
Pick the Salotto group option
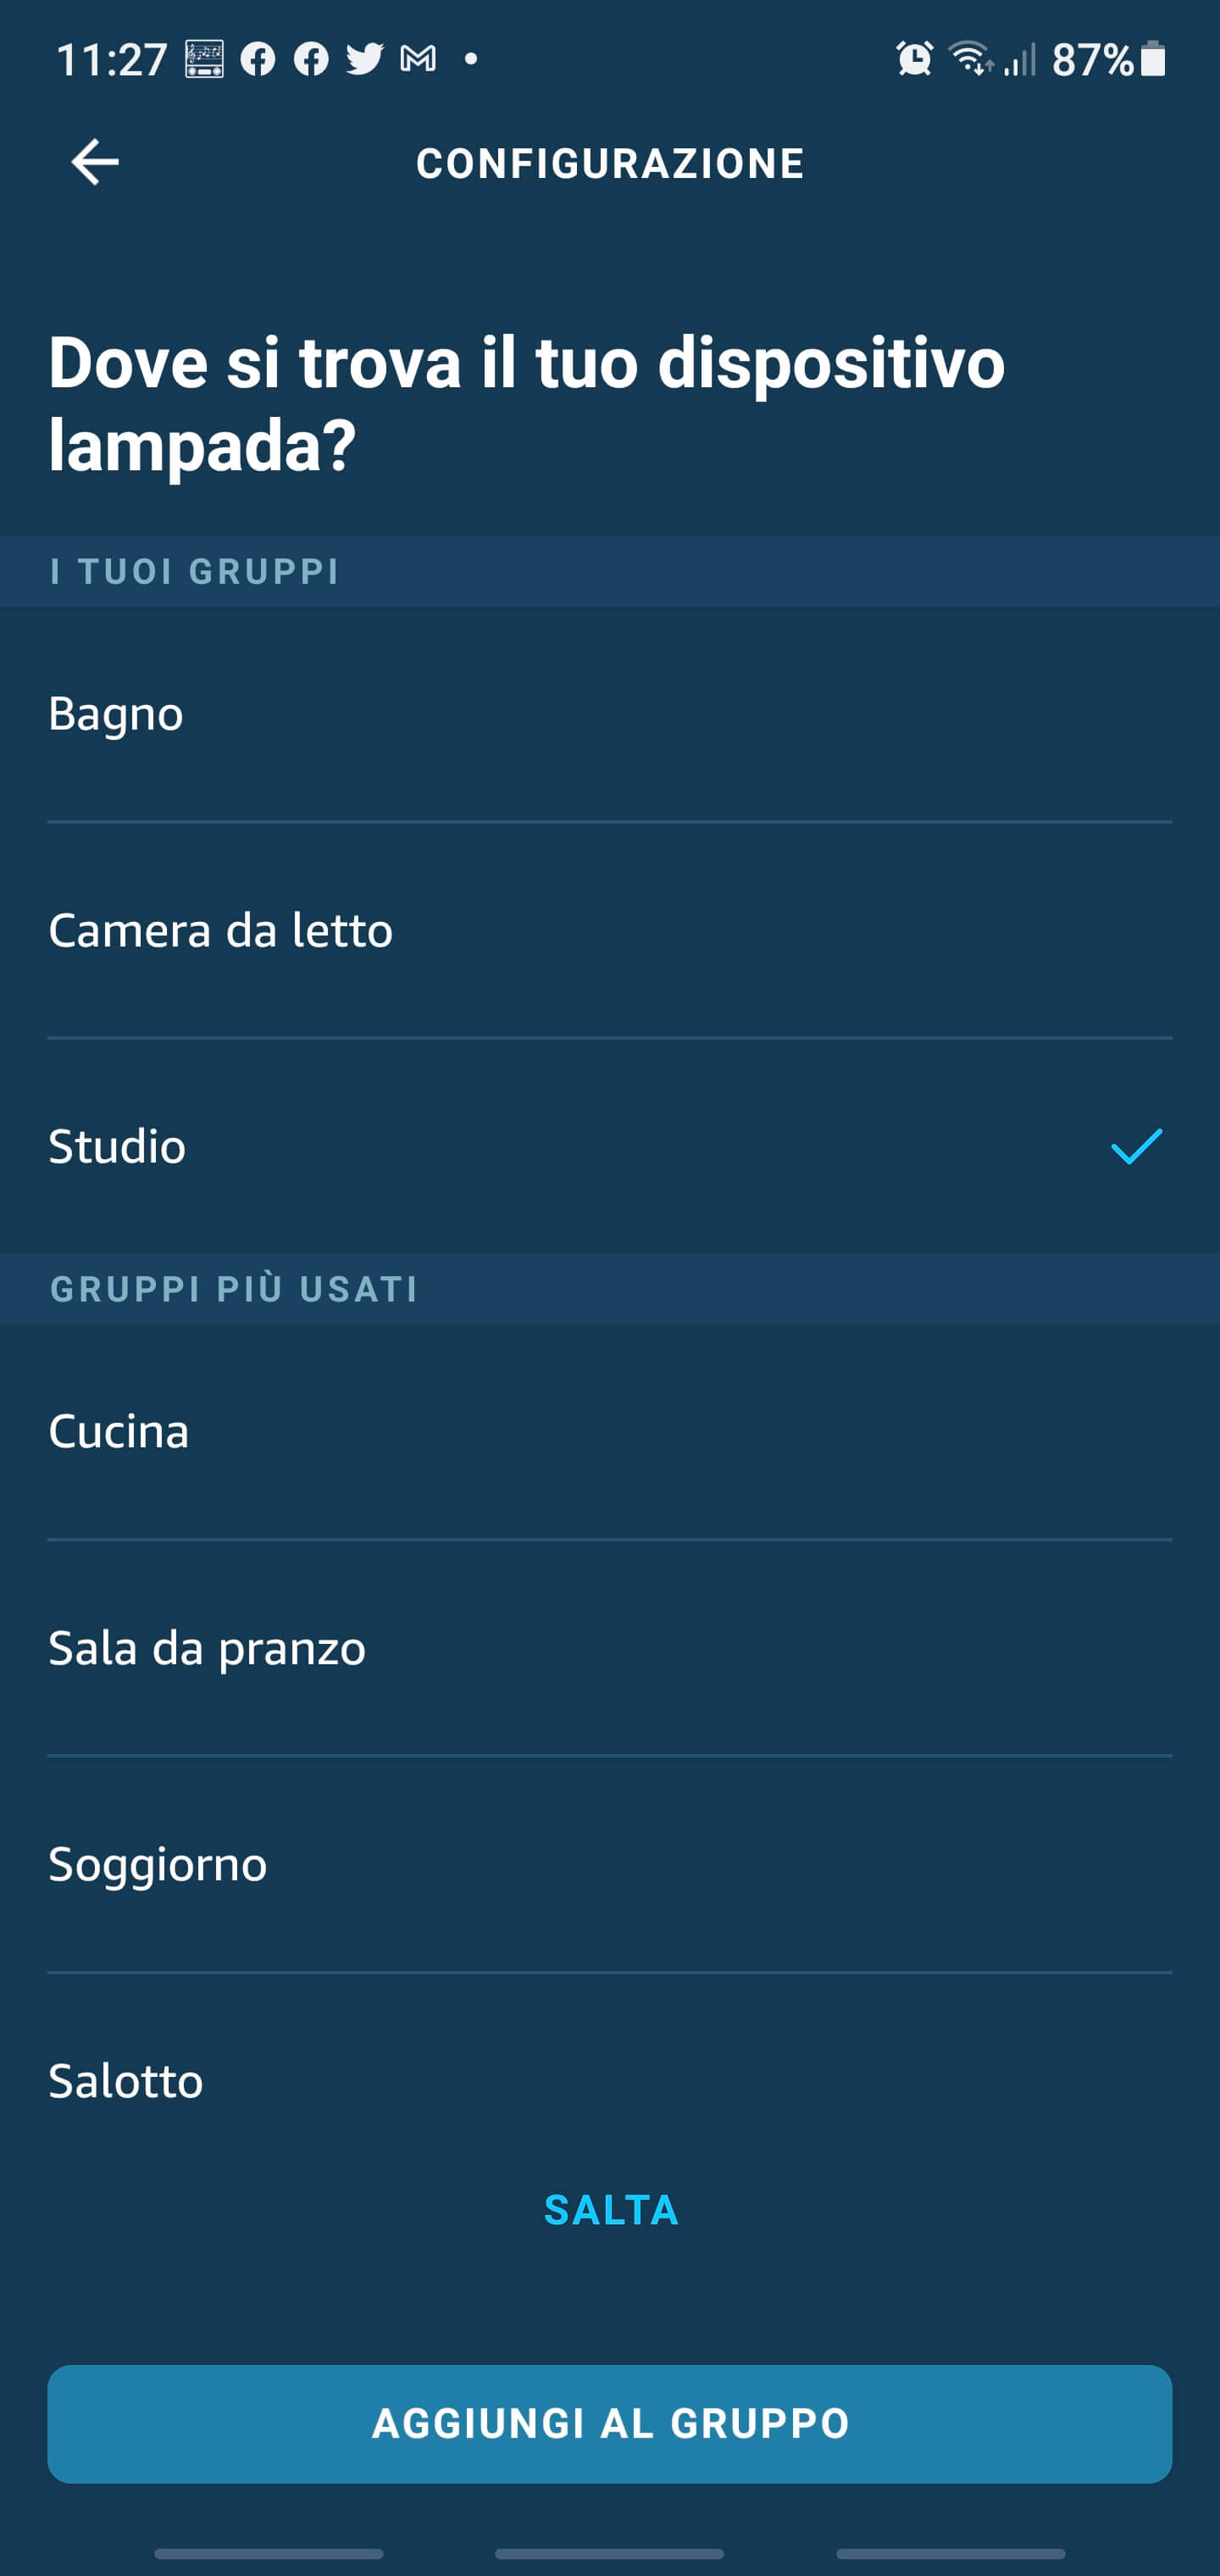click(x=126, y=2081)
